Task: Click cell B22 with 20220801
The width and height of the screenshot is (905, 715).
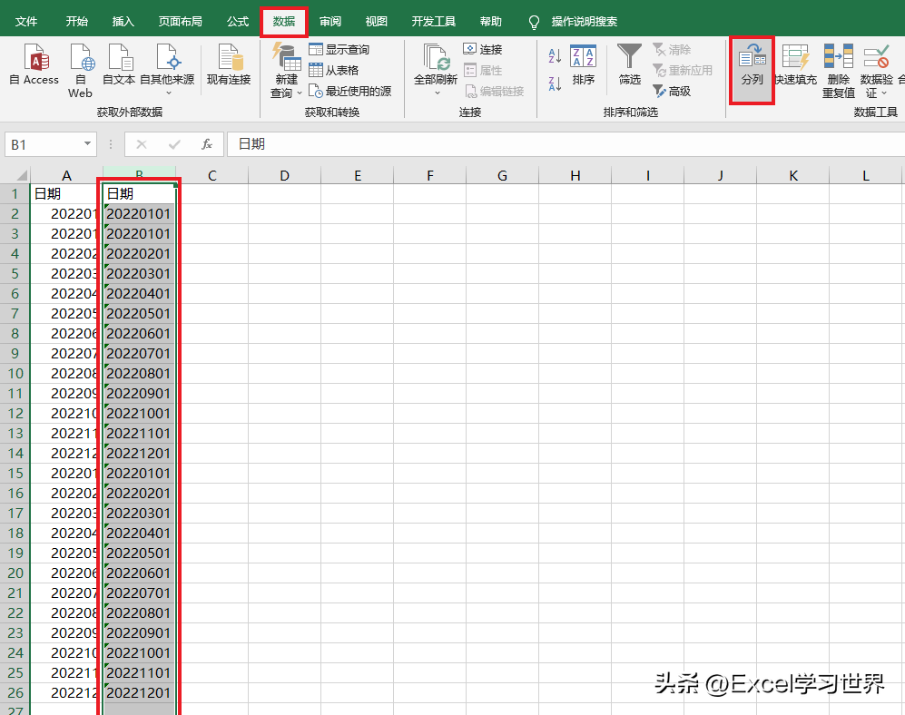Action: [x=139, y=613]
